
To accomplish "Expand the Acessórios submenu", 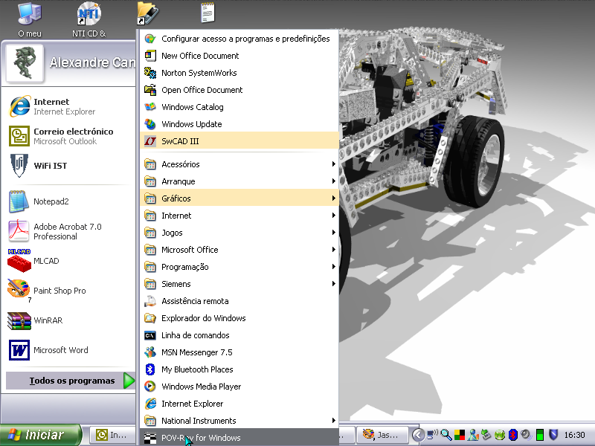I will [x=239, y=164].
